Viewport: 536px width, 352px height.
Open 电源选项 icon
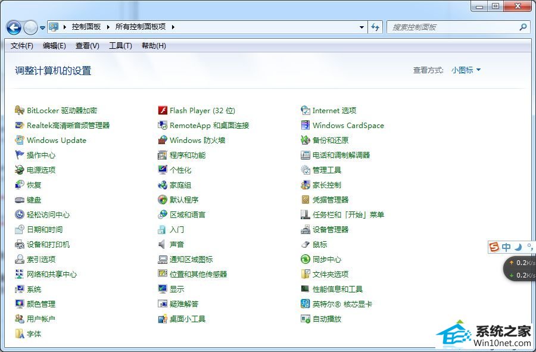20,170
